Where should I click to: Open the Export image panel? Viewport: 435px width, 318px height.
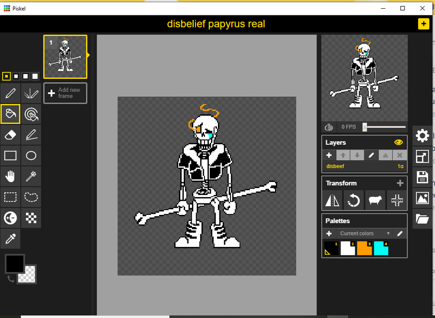point(422,198)
